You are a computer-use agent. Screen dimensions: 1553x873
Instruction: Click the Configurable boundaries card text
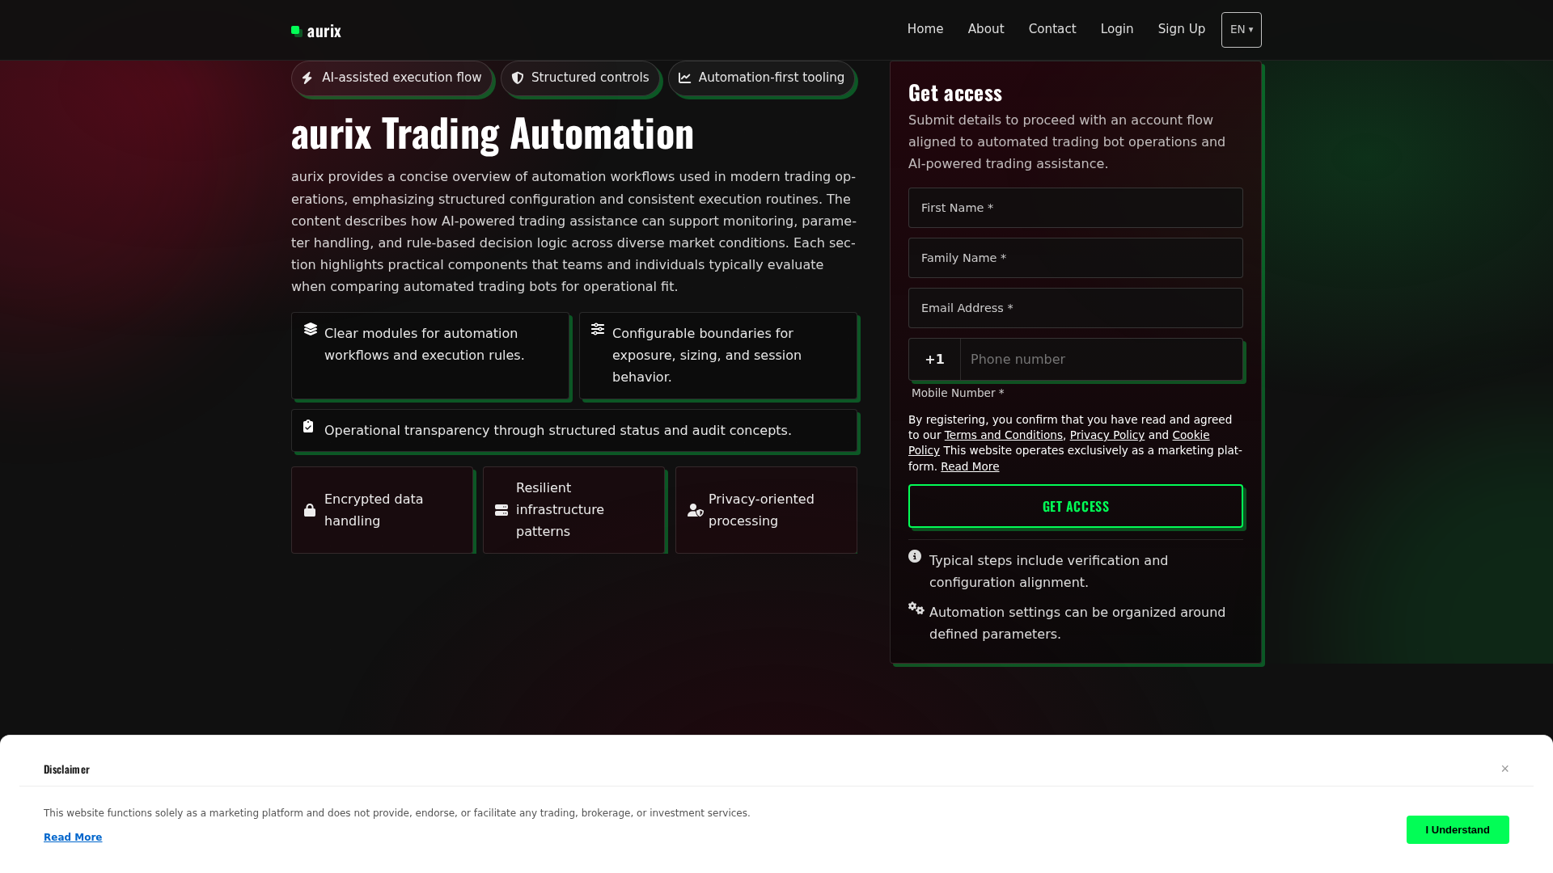click(x=707, y=356)
